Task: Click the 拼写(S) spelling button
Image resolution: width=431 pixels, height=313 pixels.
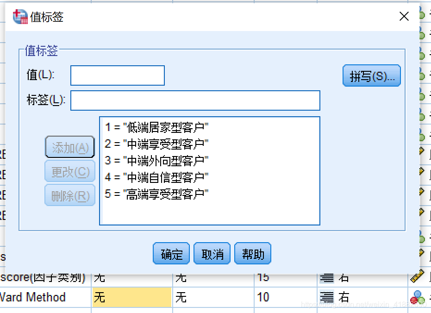Action: coord(371,75)
